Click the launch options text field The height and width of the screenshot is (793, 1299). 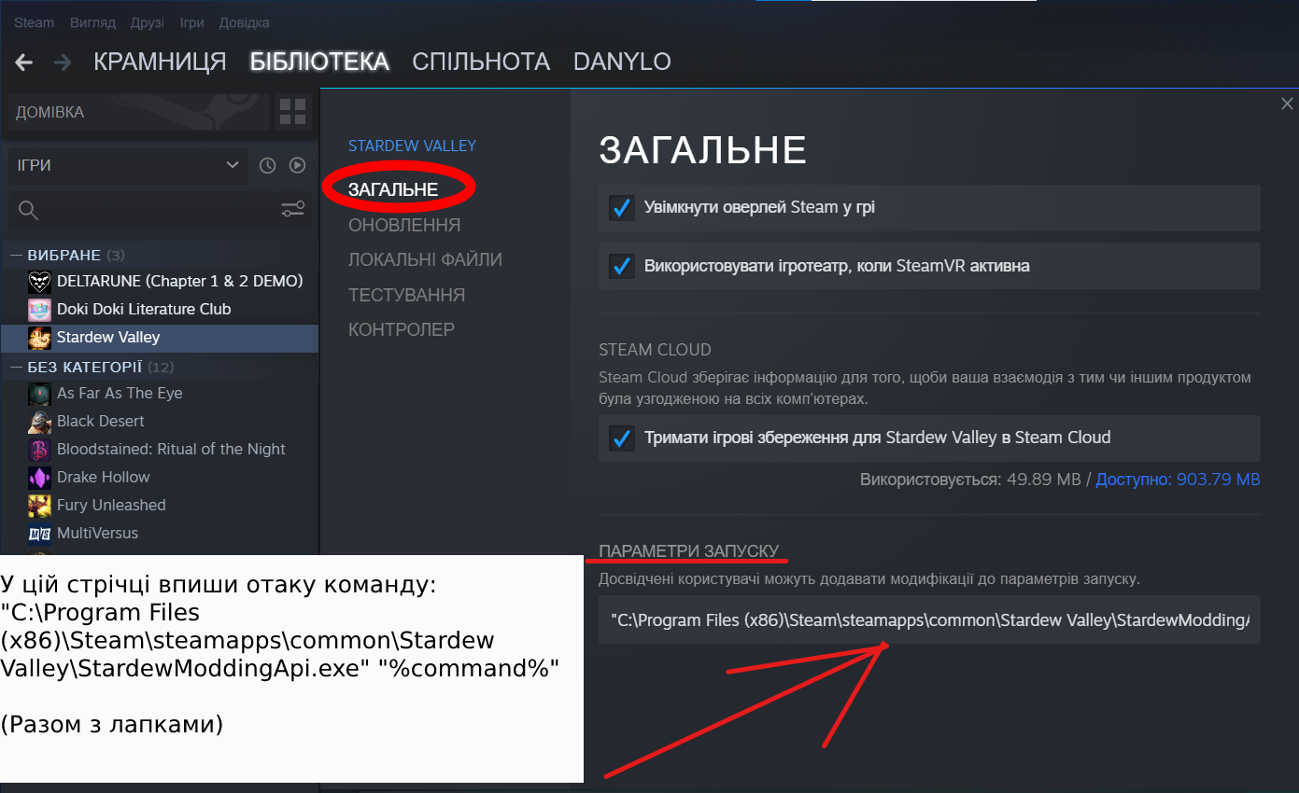tap(929, 619)
